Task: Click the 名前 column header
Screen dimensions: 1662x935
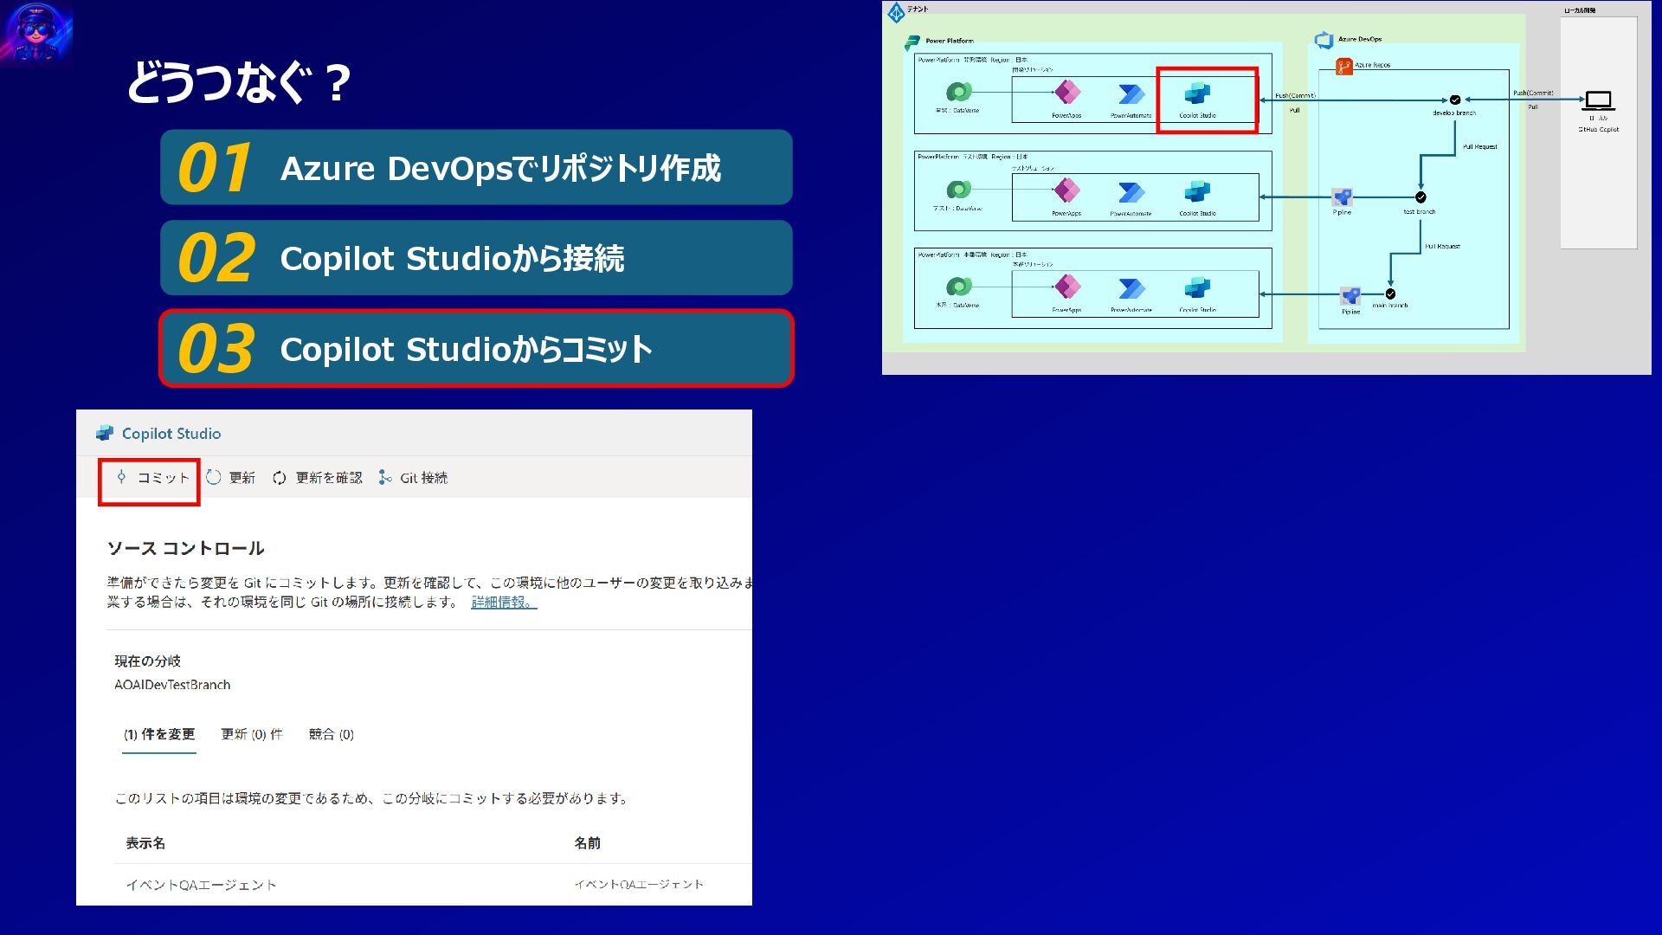Action: coord(587,843)
